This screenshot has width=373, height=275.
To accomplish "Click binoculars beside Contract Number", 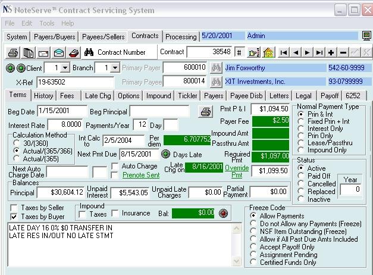I will (89, 52).
